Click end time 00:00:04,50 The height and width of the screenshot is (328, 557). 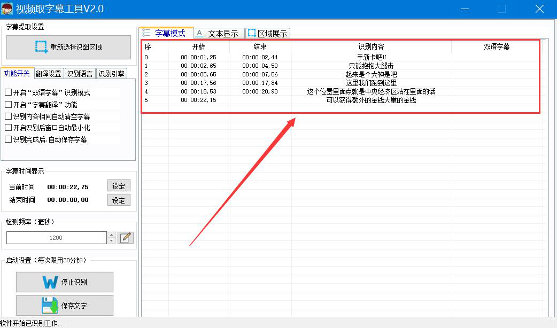click(260, 66)
